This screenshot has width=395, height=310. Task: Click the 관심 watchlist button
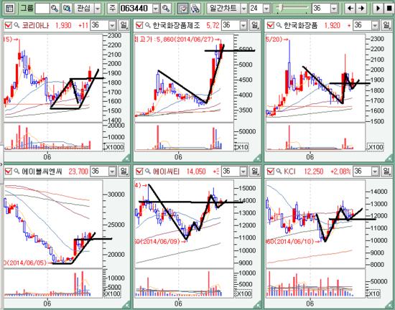[84, 9]
